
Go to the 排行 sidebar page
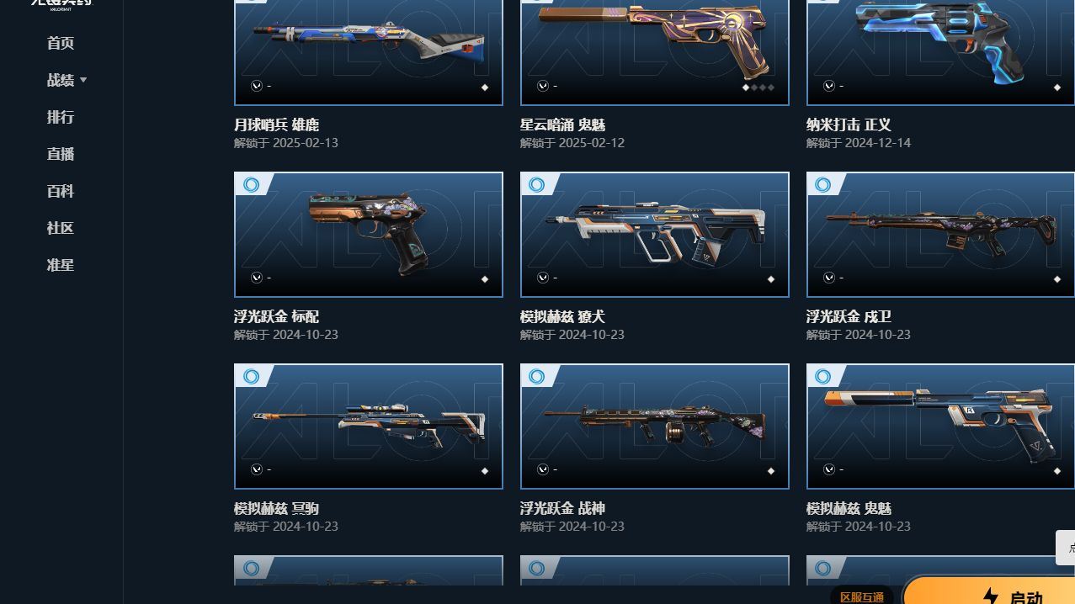coord(61,117)
